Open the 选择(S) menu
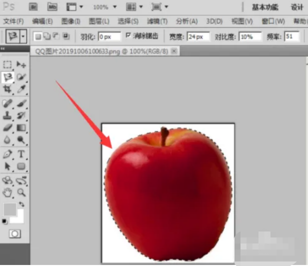The height and width of the screenshot is (266, 308). pyautogui.click(x=128, y=21)
